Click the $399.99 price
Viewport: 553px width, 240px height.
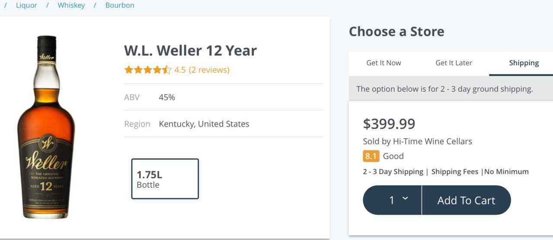pyautogui.click(x=389, y=124)
